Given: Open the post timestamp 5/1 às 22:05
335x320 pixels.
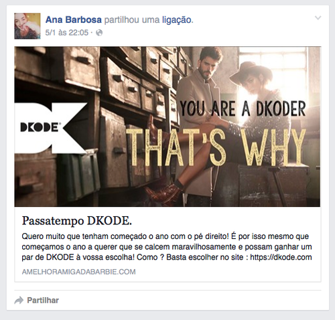Looking at the screenshot, I should [x=67, y=33].
